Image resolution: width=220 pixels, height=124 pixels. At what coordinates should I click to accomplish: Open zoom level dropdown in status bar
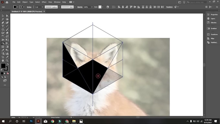pyautogui.click(x=19, y=118)
